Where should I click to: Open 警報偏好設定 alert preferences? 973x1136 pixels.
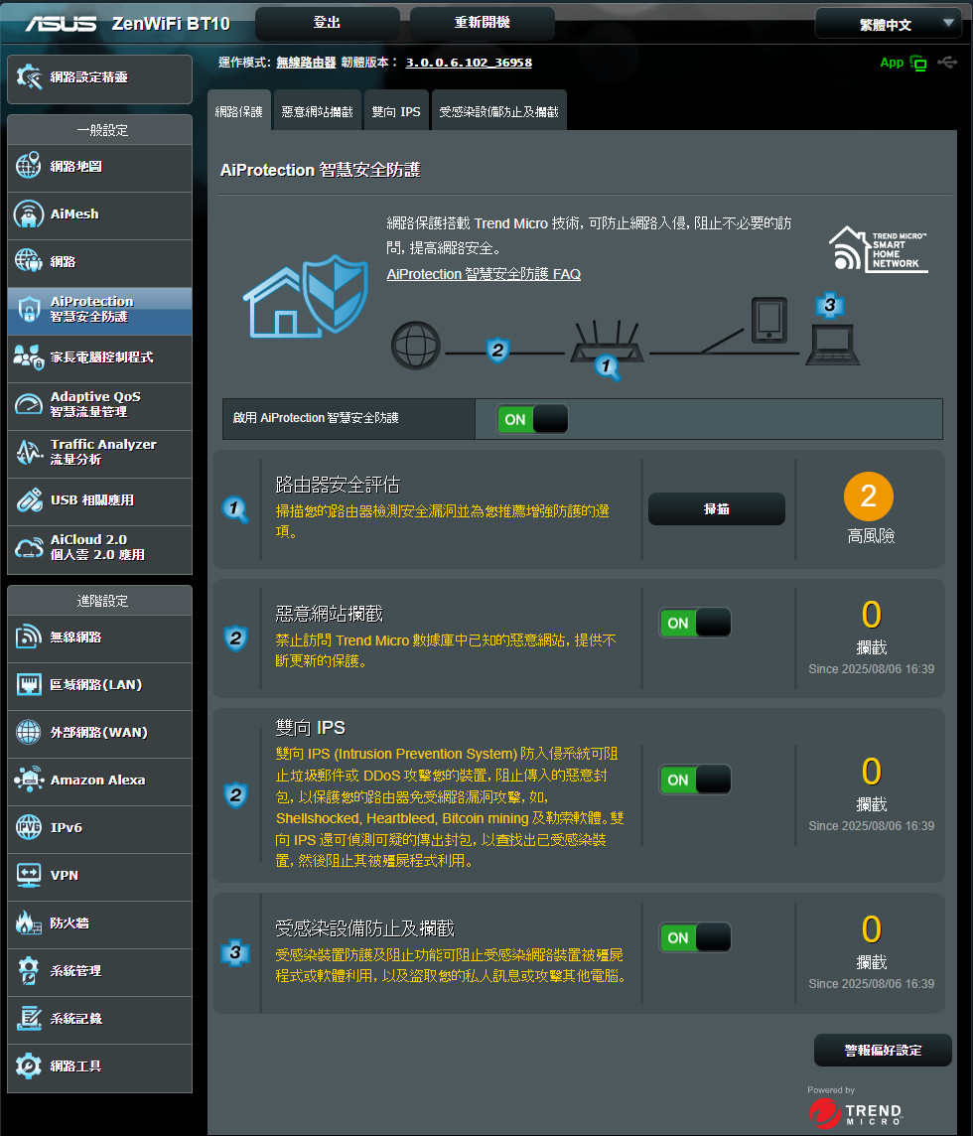(x=884, y=1050)
